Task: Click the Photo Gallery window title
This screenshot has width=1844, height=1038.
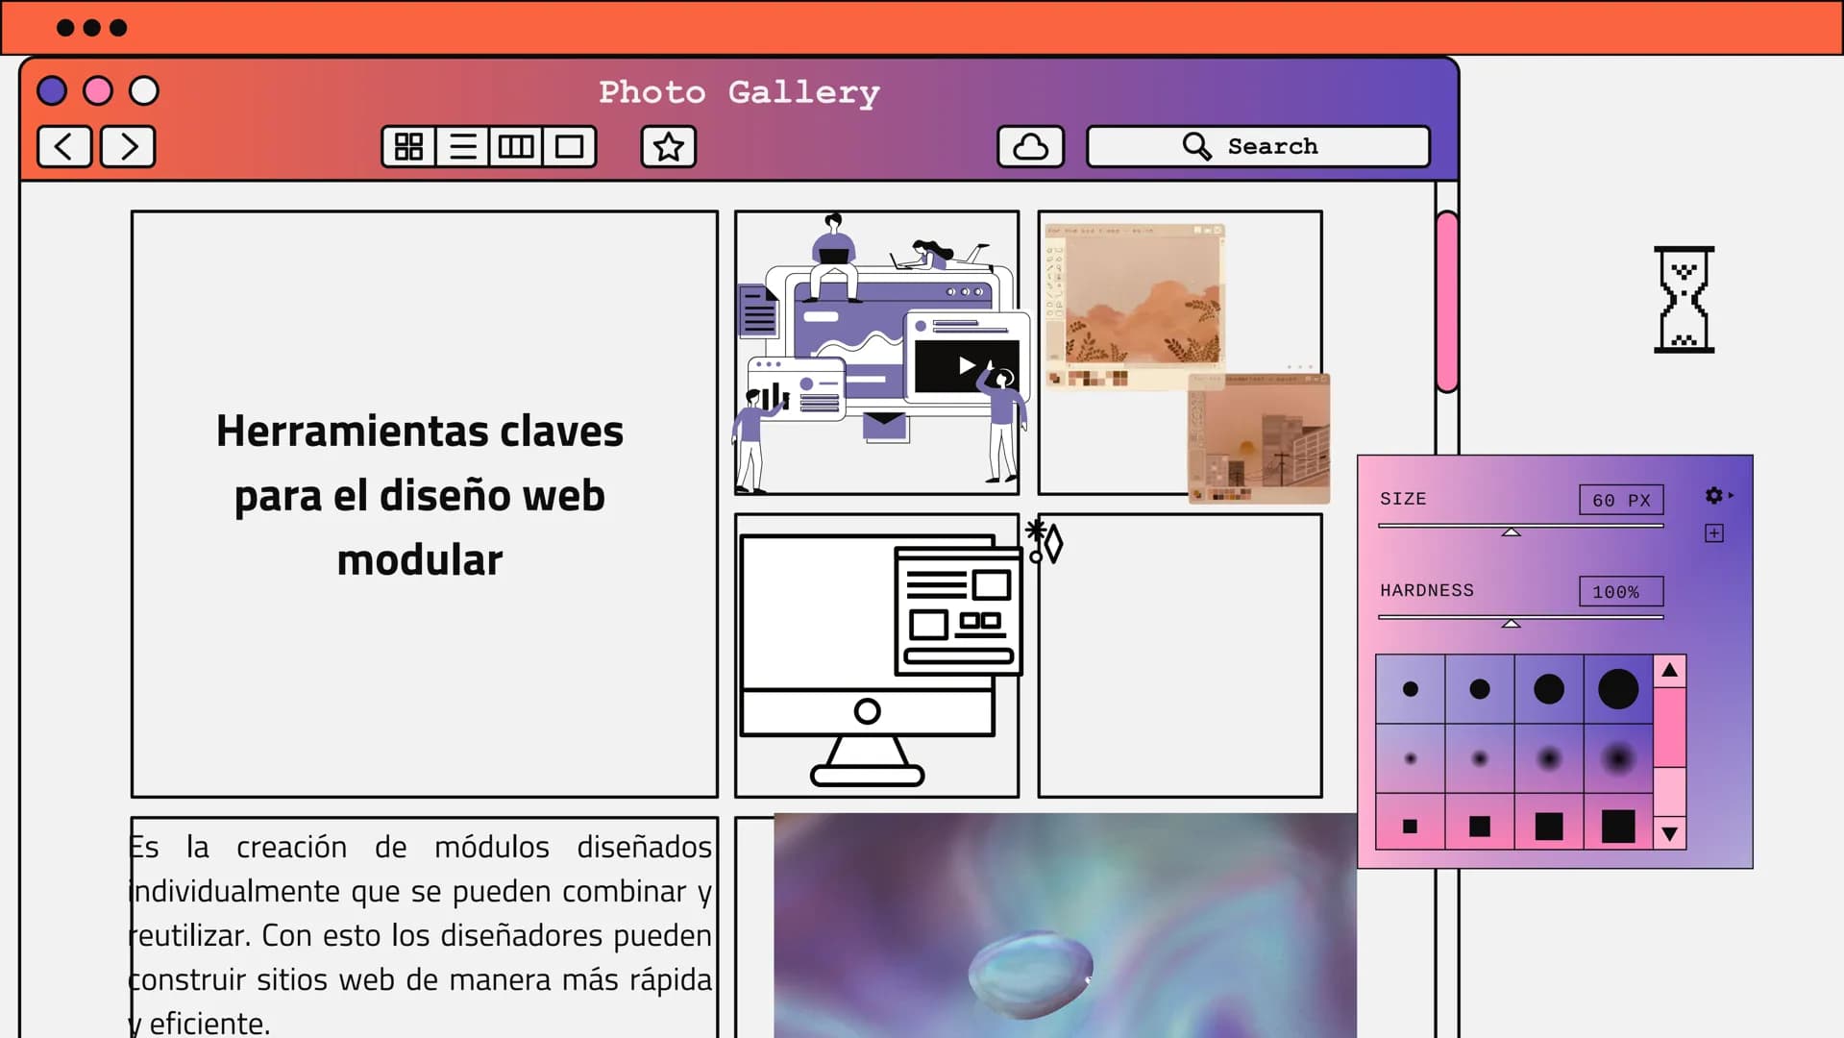Action: [x=739, y=92]
